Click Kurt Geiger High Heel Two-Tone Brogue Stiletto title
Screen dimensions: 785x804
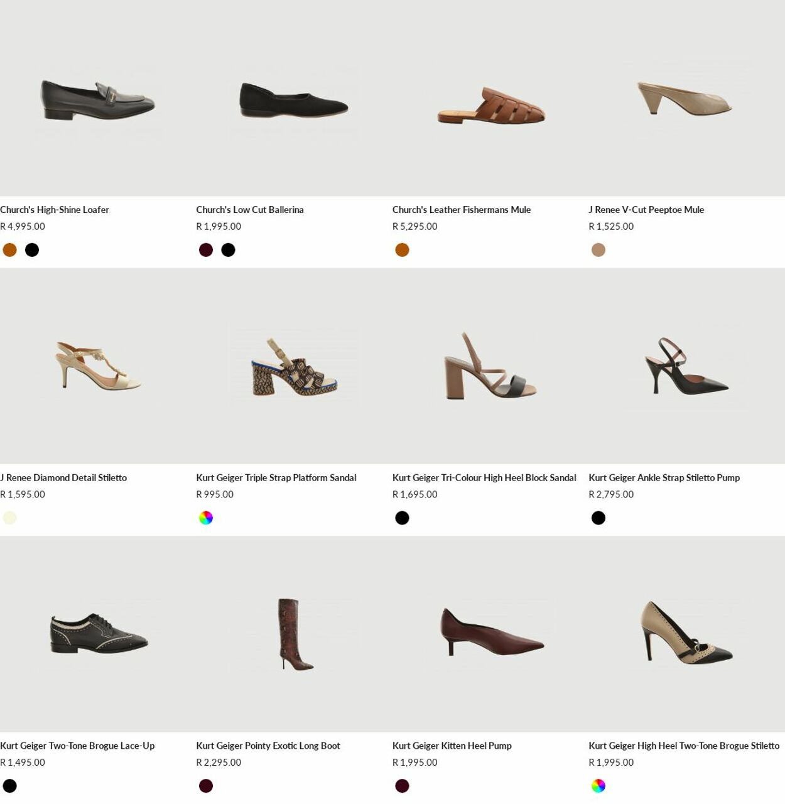tap(684, 746)
